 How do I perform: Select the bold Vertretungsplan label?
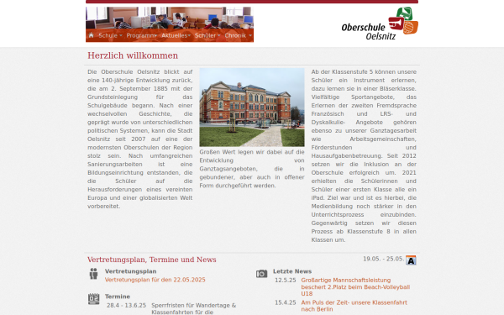click(130, 271)
